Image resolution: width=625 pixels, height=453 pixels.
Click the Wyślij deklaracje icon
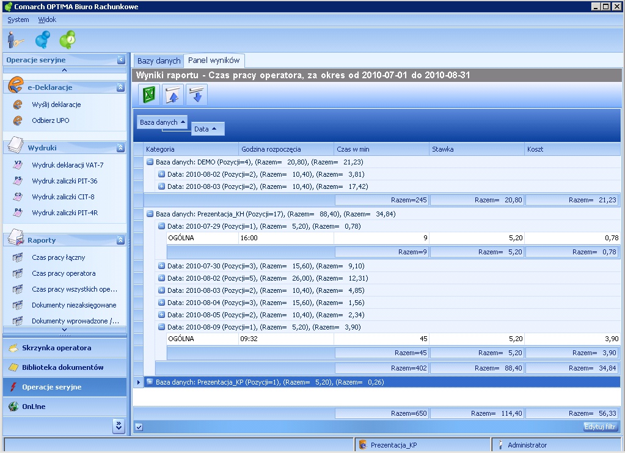[x=18, y=105]
